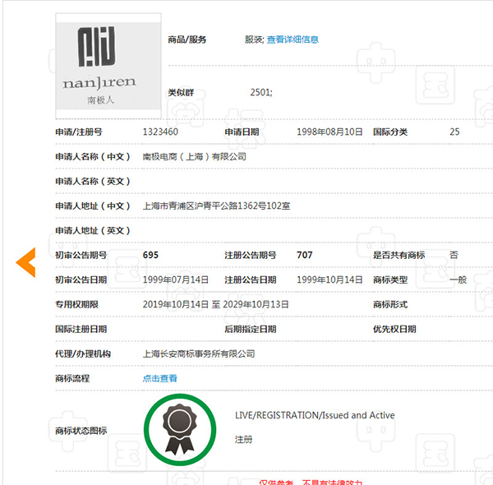Select agency 上海长安商标事务所有限公司
This screenshot has width=493, height=485.
[199, 353]
